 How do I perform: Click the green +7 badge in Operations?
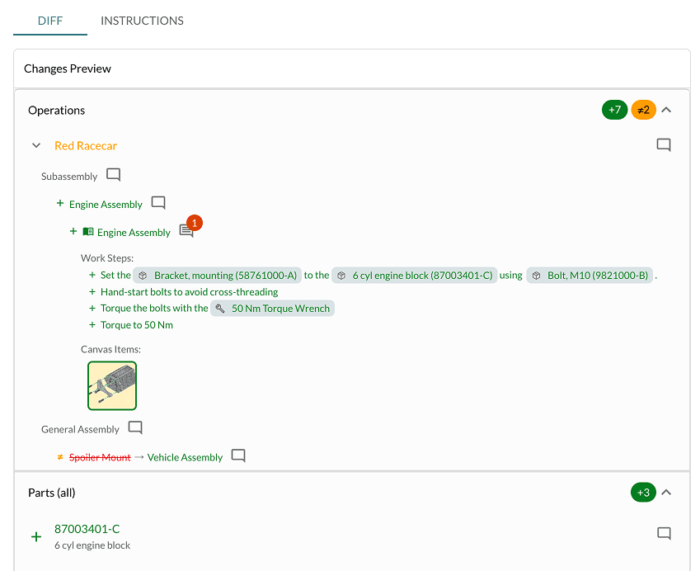(614, 109)
